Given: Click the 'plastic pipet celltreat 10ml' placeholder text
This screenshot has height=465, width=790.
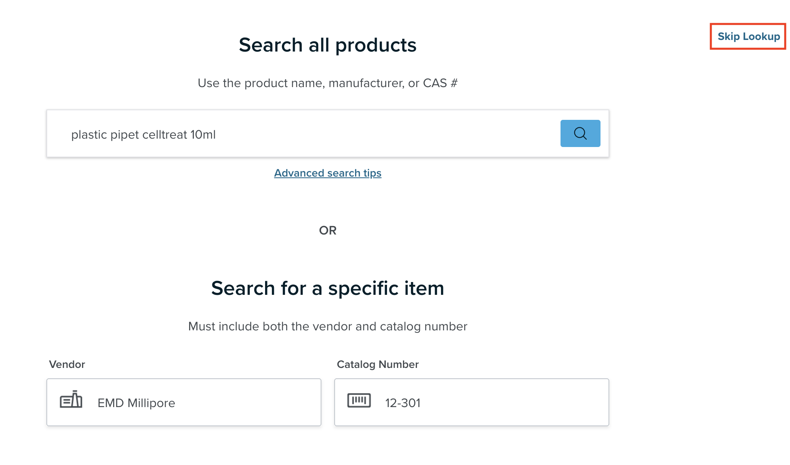Looking at the screenshot, I should (144, 135).
